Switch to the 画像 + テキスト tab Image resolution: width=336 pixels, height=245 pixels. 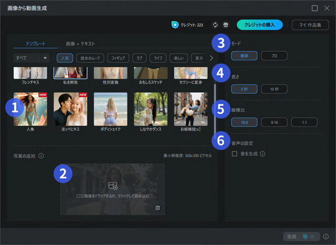[80, 44]
